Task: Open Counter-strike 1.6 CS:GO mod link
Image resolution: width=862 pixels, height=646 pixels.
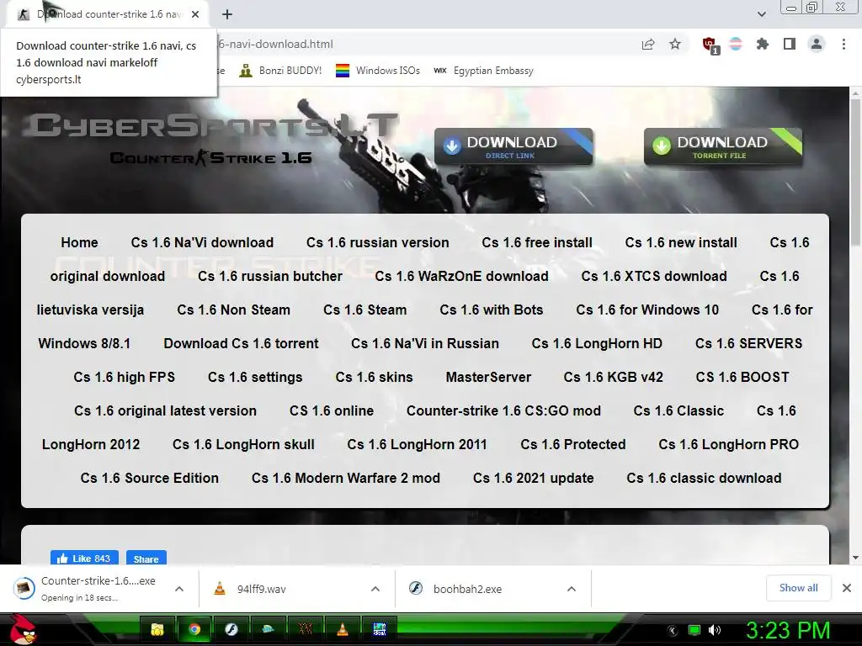Action: tap(503, 410)
